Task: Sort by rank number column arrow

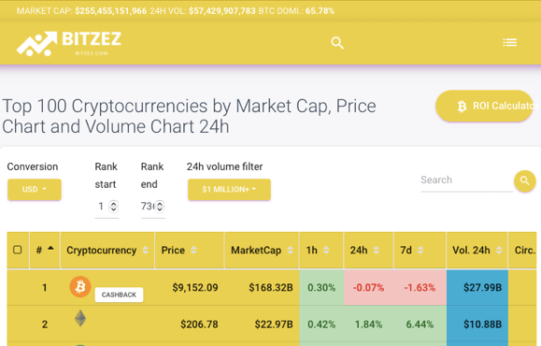Action: coord(50,248)
